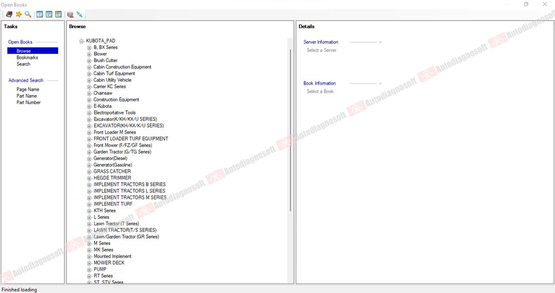Click the window icon right of the magnifier

point(40,14)
